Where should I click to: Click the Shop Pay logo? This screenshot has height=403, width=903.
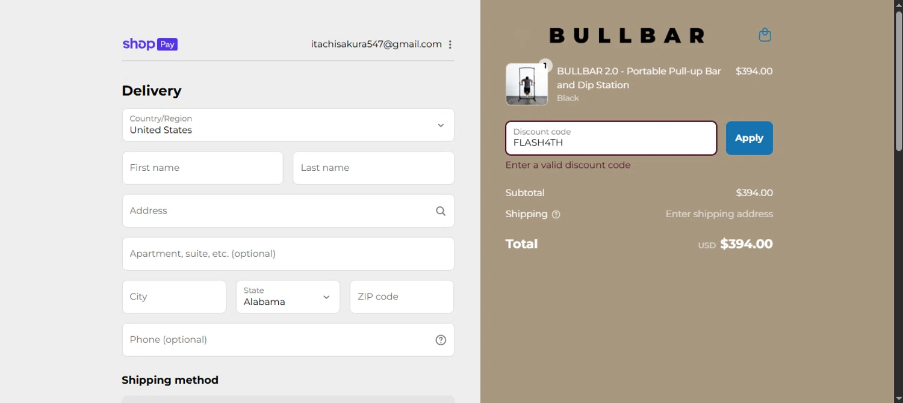point(150,44)
